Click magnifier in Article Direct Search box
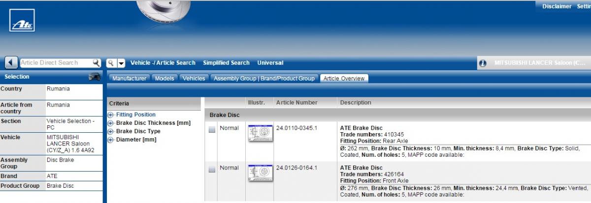 [97, 63]
